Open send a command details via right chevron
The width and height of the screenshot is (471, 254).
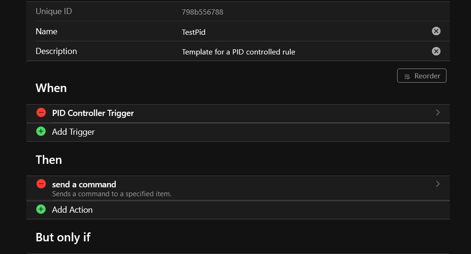click(438, 184)
